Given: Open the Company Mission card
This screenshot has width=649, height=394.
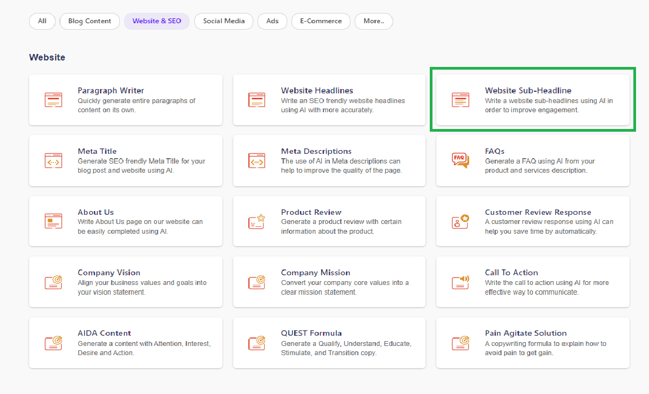Looking at the screenshot, I should click(329, 282).
